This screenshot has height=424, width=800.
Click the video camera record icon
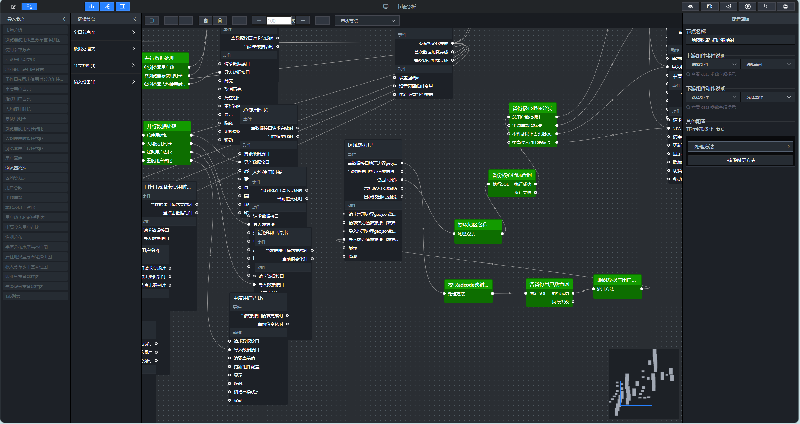(x=709, y=6)
